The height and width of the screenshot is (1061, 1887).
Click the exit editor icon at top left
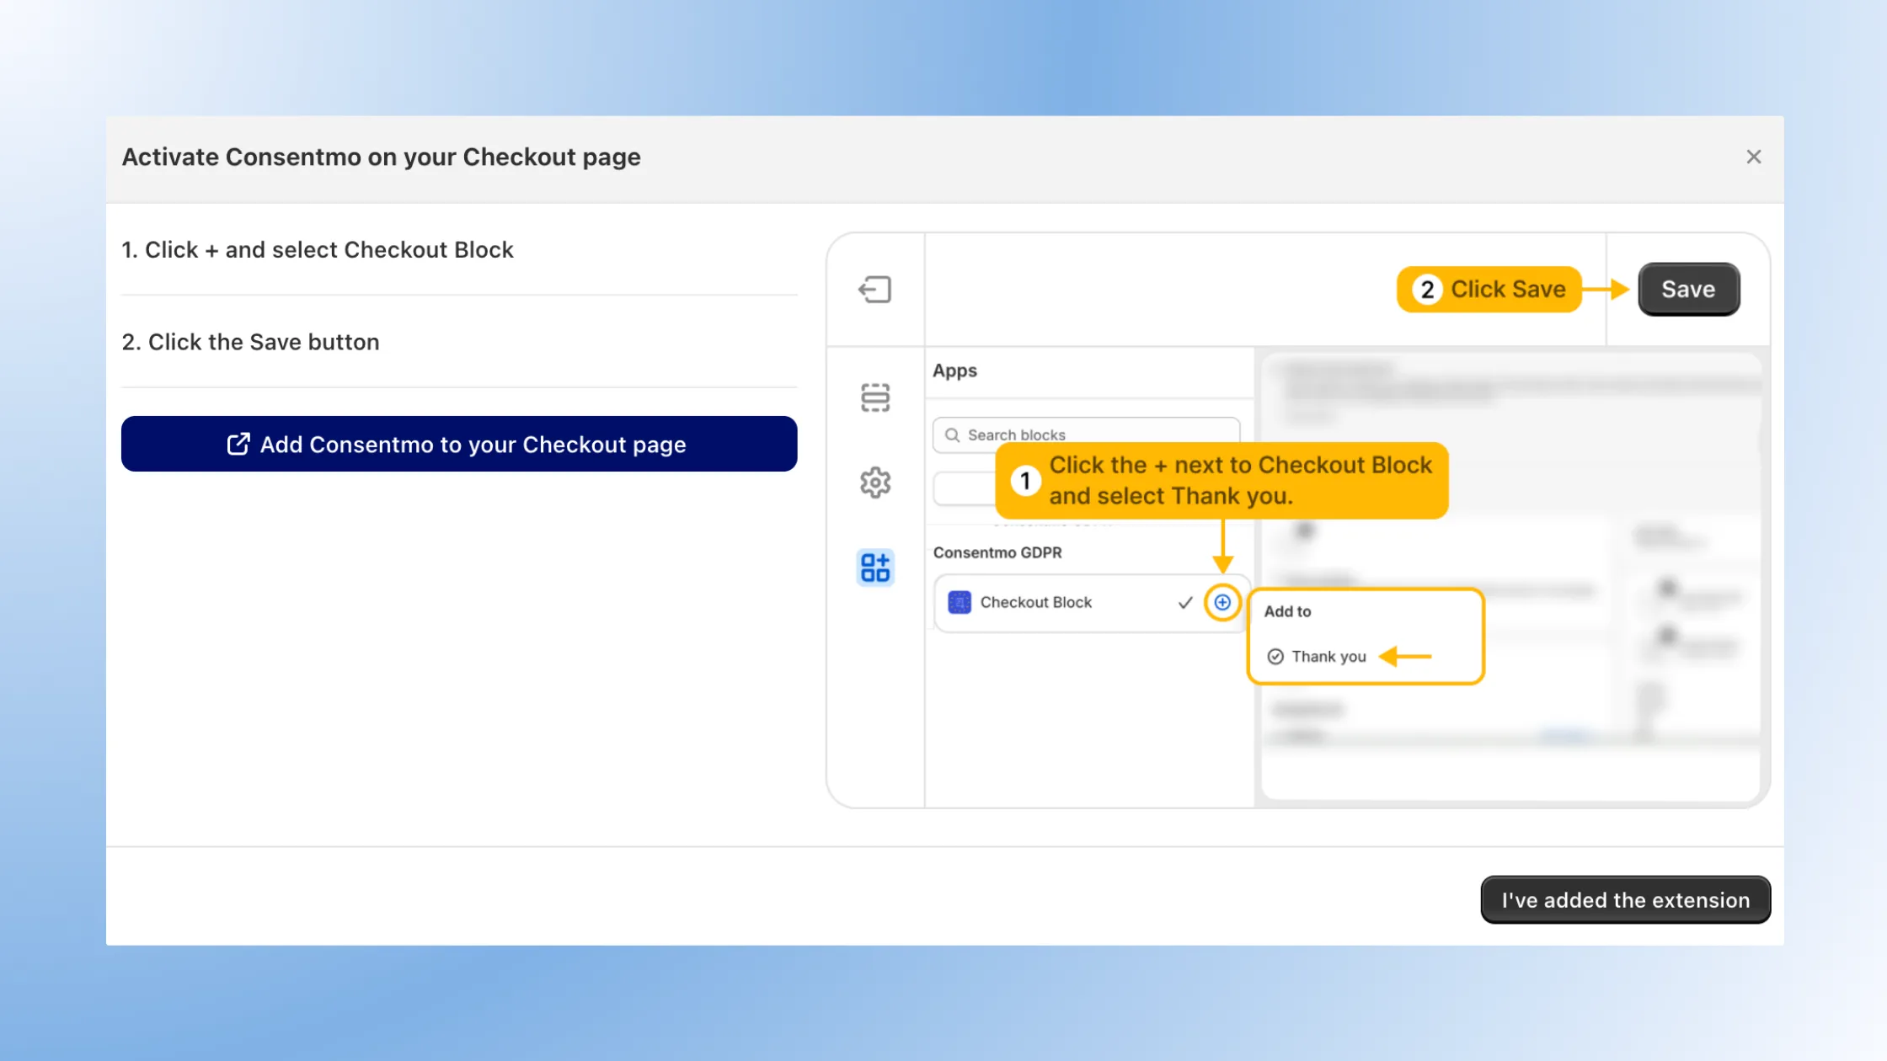point(875,289)
